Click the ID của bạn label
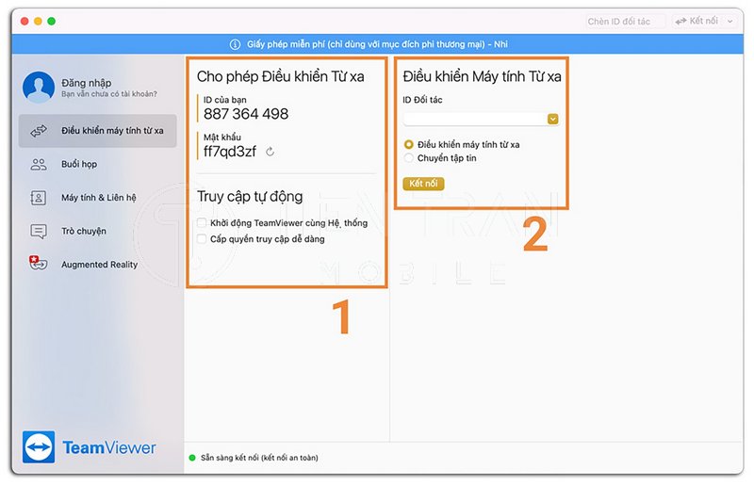This screenshot has width=754, height=486. tap(224, 100)
